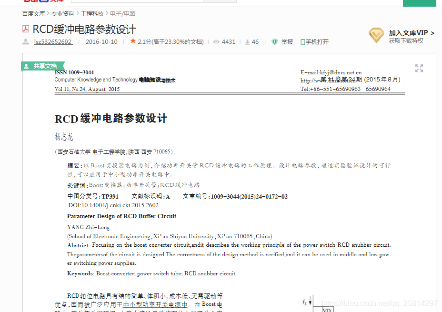Click the gold VIP diamond icon

376,35
